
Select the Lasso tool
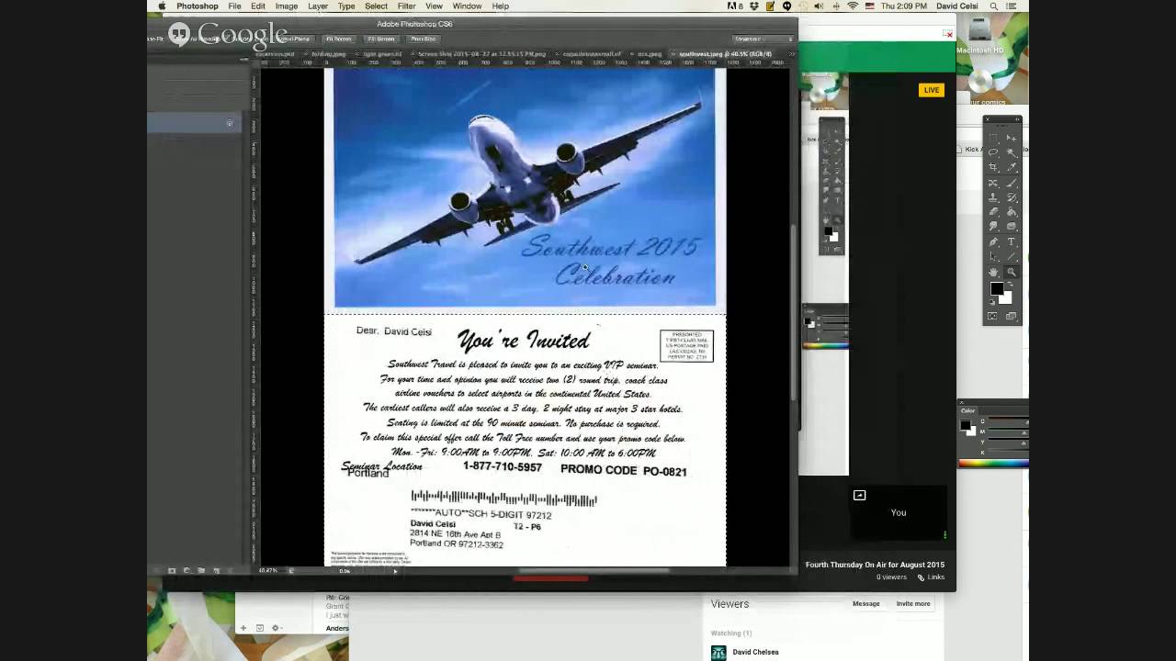click(994, 151)
